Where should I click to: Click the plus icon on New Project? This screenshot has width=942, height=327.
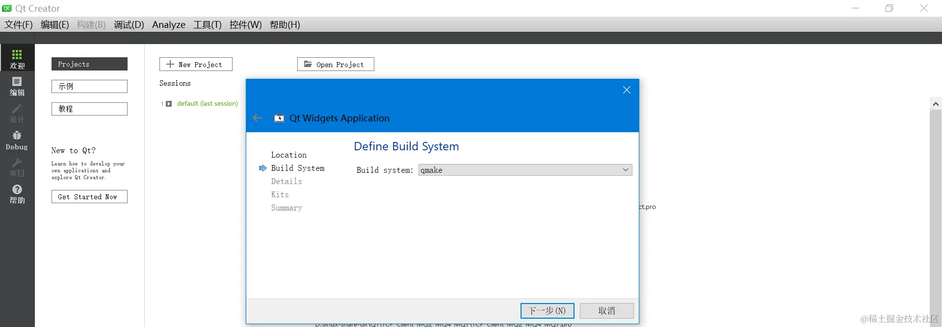pyautogui.click(x=170, y=64)
